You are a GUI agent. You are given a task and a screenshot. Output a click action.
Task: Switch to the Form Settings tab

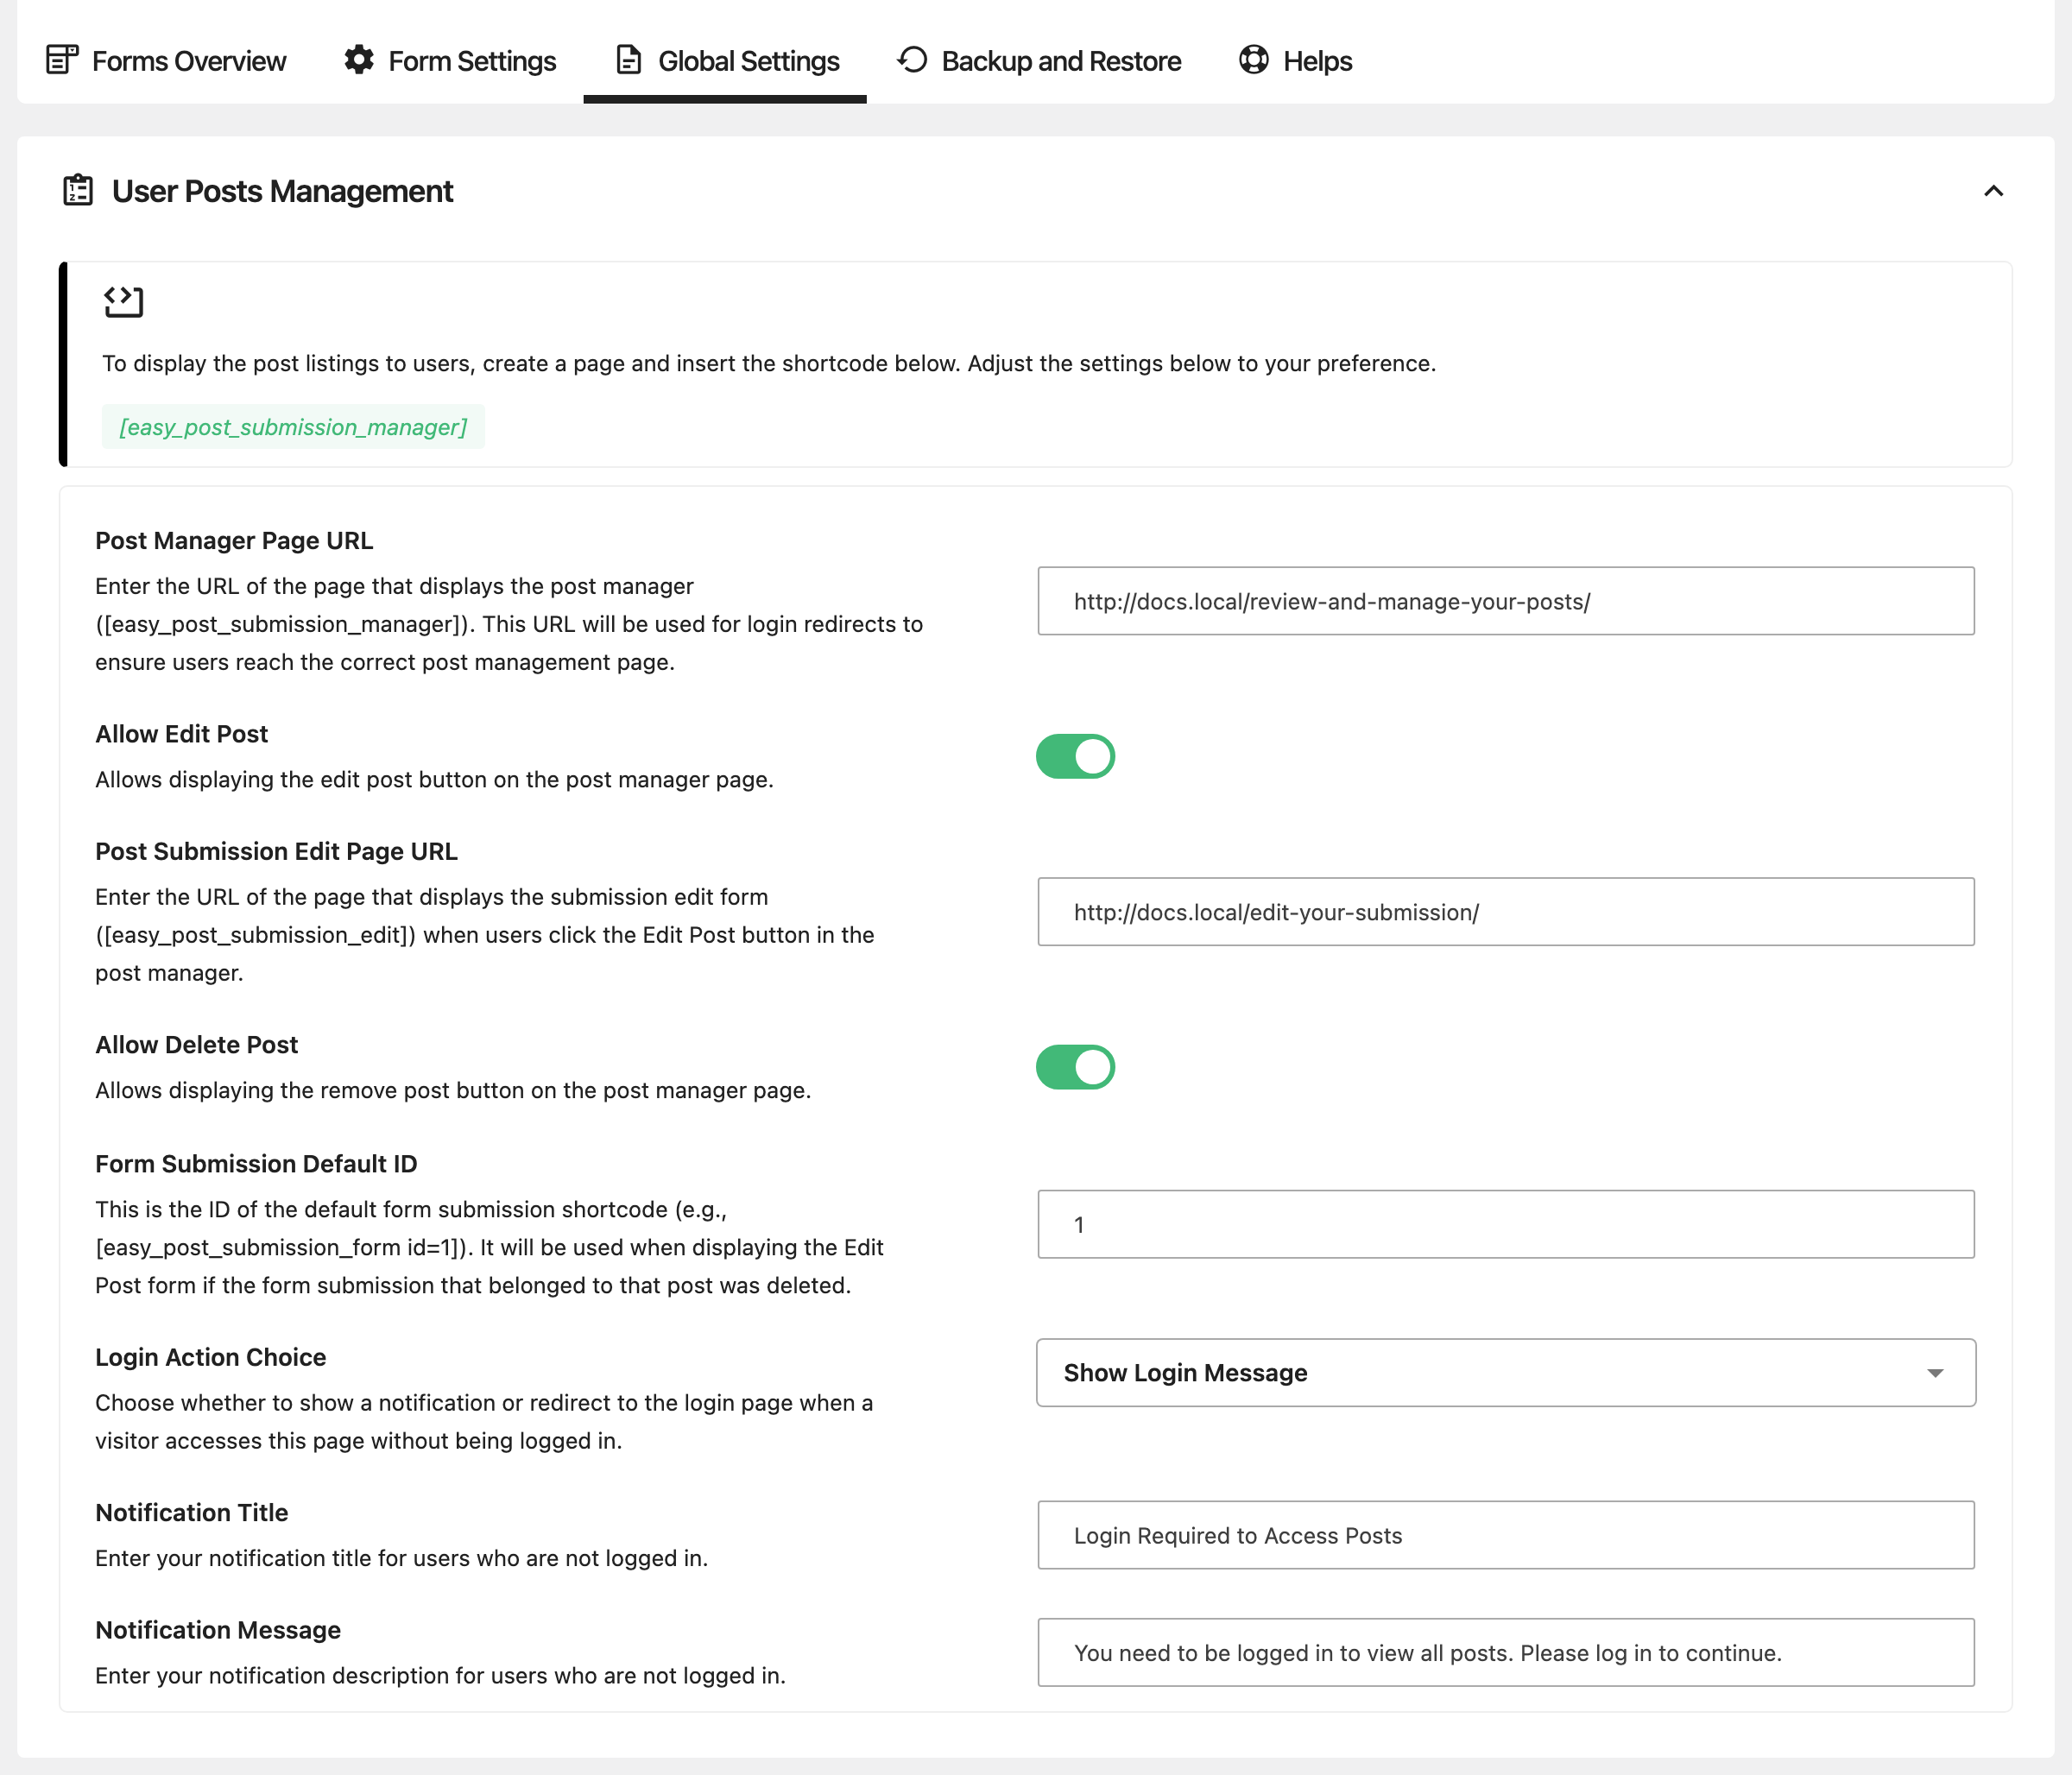coord(450,61)
